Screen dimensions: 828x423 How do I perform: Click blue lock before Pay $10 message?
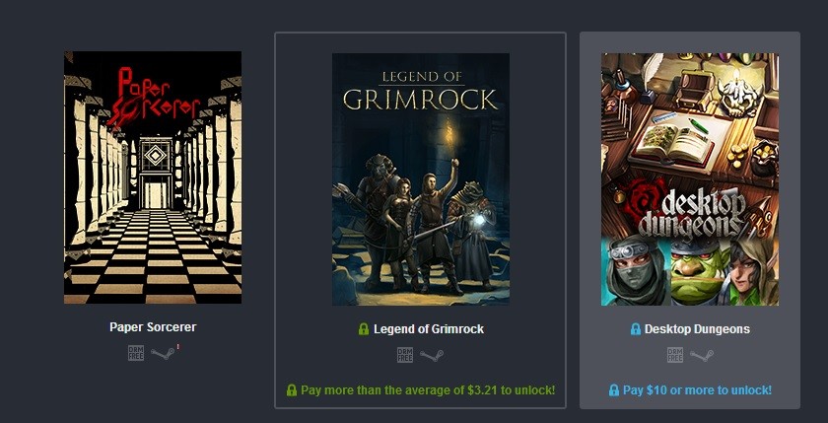point(613,390)
